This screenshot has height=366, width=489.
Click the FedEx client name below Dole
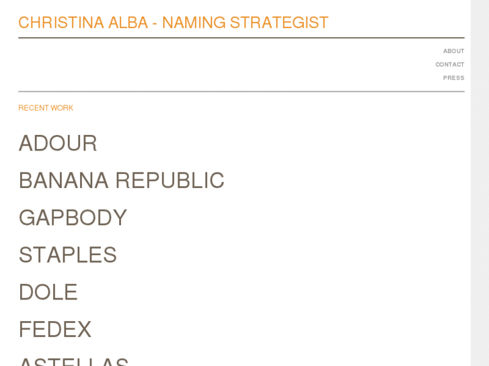coord(54,330)
